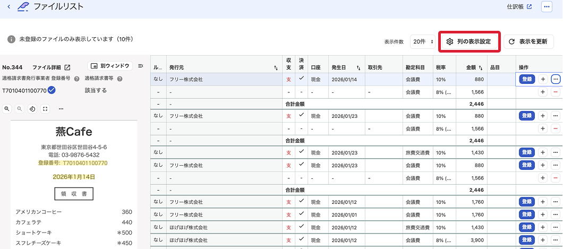
Task: Rotate the receipt image
Action: point(32,109)
